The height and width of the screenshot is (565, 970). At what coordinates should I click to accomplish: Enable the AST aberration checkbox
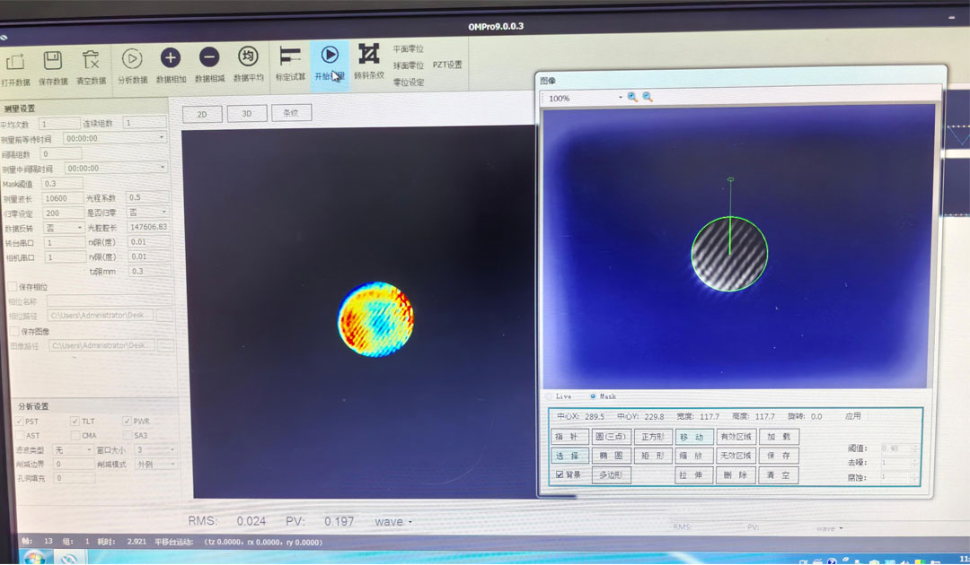tap(20, 434)
